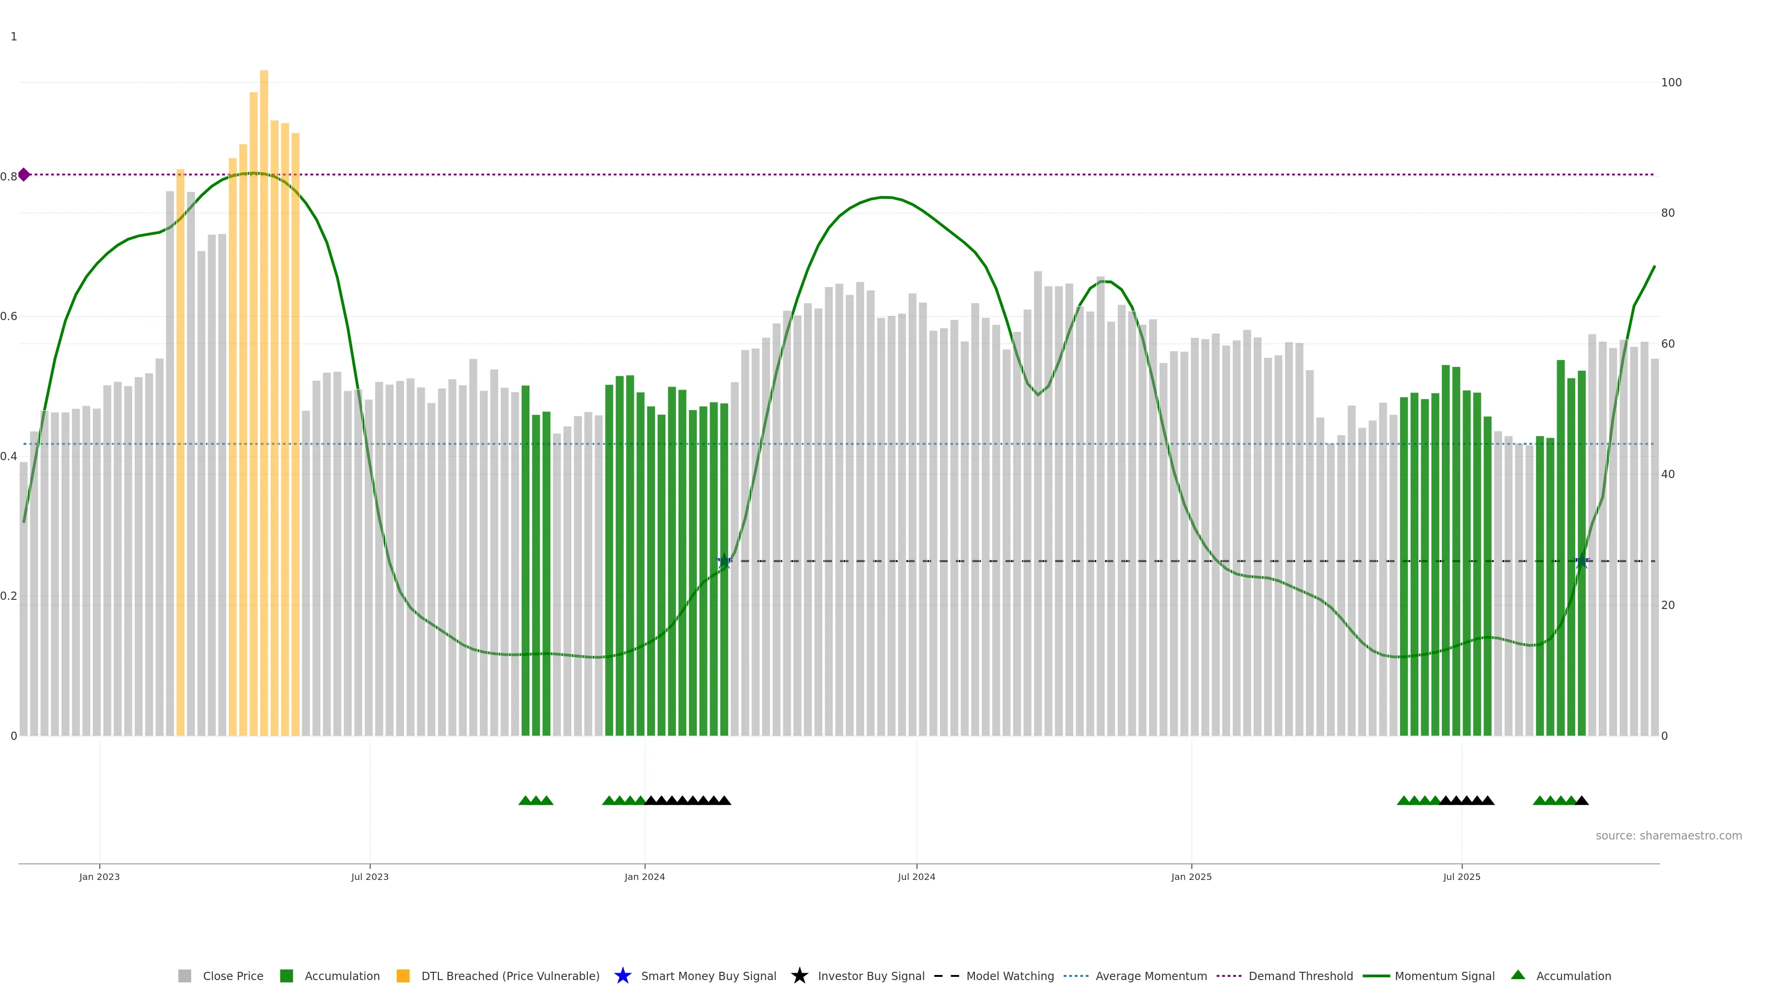Click the gray Close Price legend square
The height and width of the screenshot is (992, 1765).
click(x=184, y=975)
